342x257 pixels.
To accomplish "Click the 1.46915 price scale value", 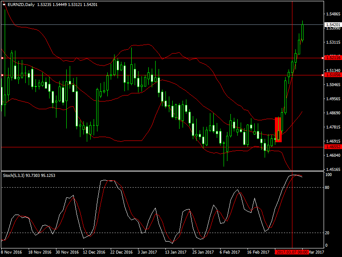I will click(x=333, y=141).
